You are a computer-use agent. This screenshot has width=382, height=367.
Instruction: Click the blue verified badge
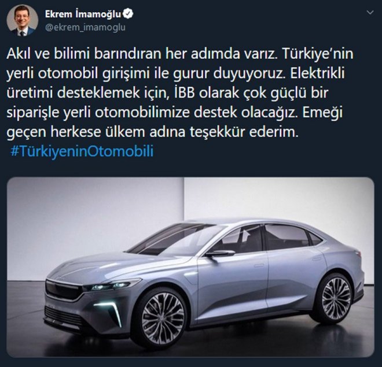(x=128, y=14)
